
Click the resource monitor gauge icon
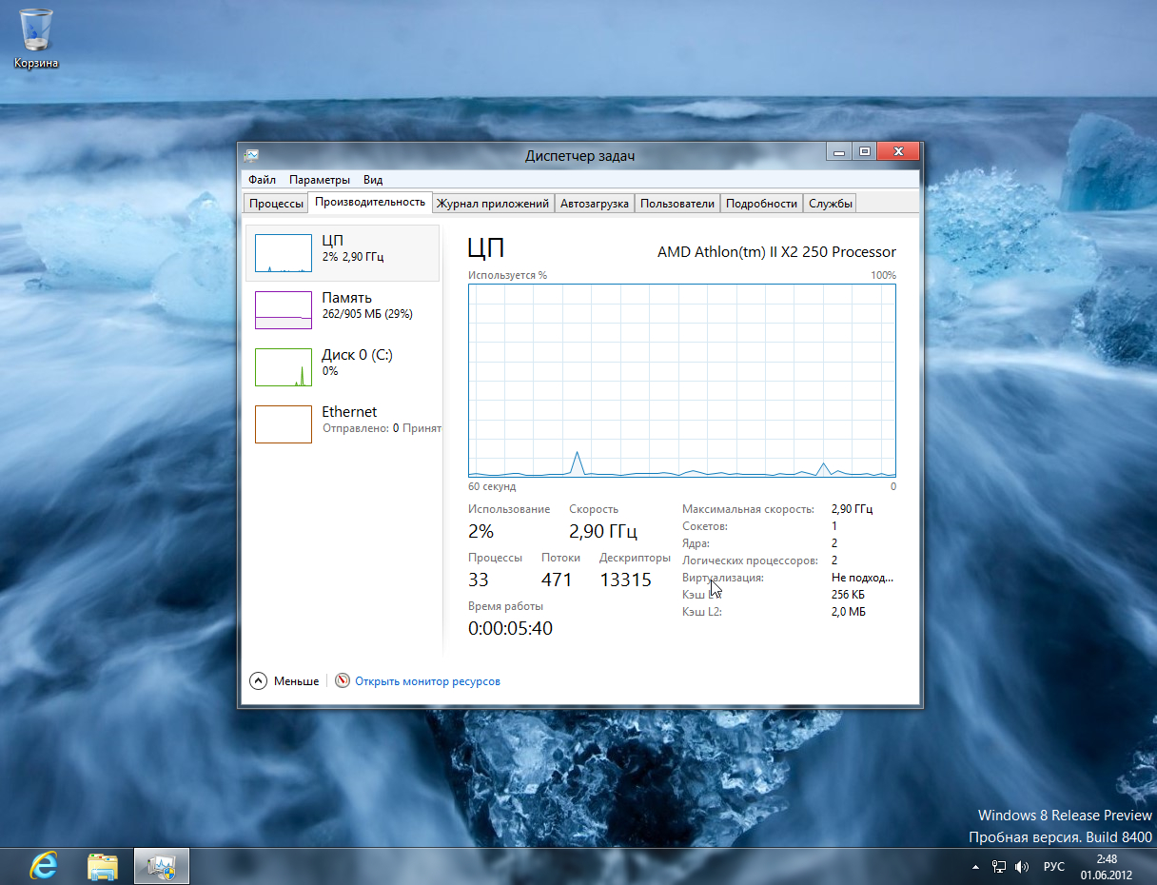click(x=343, y=680)
